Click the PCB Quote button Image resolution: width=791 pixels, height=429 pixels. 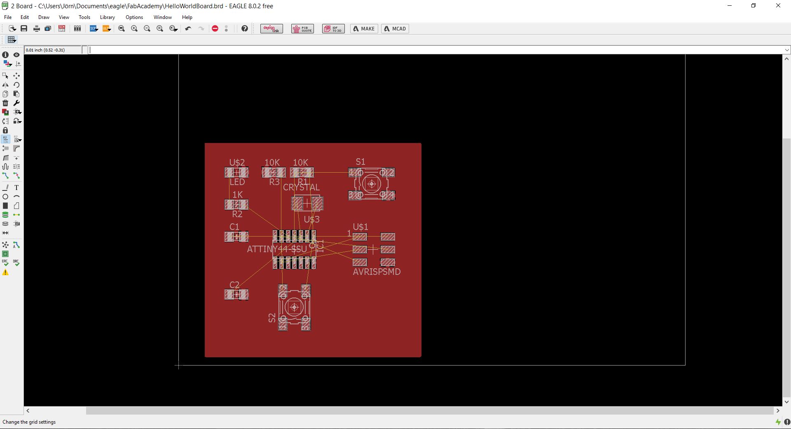[x=302, y=28]
